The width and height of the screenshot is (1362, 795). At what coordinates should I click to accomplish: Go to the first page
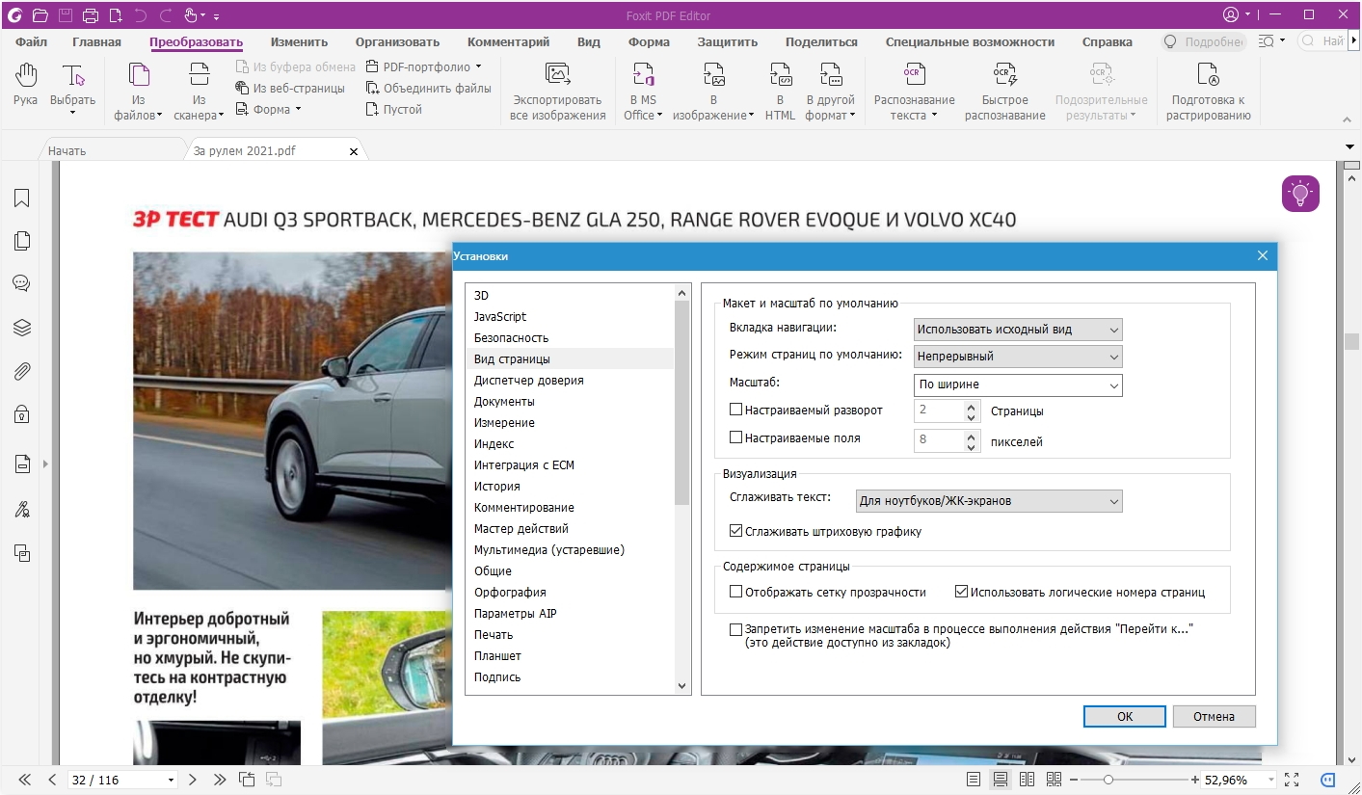coord(25,780)
